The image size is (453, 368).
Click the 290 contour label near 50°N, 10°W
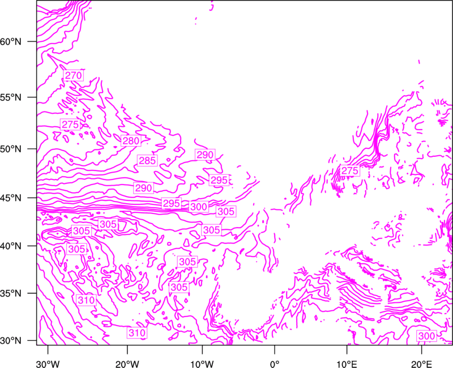tap(205, 155)
